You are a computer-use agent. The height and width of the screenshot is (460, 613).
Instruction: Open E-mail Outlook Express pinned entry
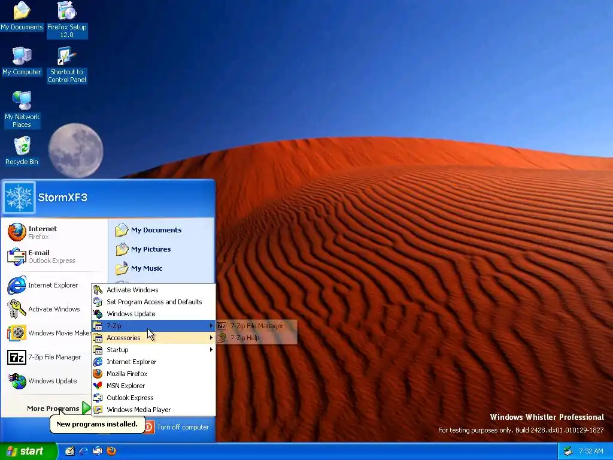point(54,256)
